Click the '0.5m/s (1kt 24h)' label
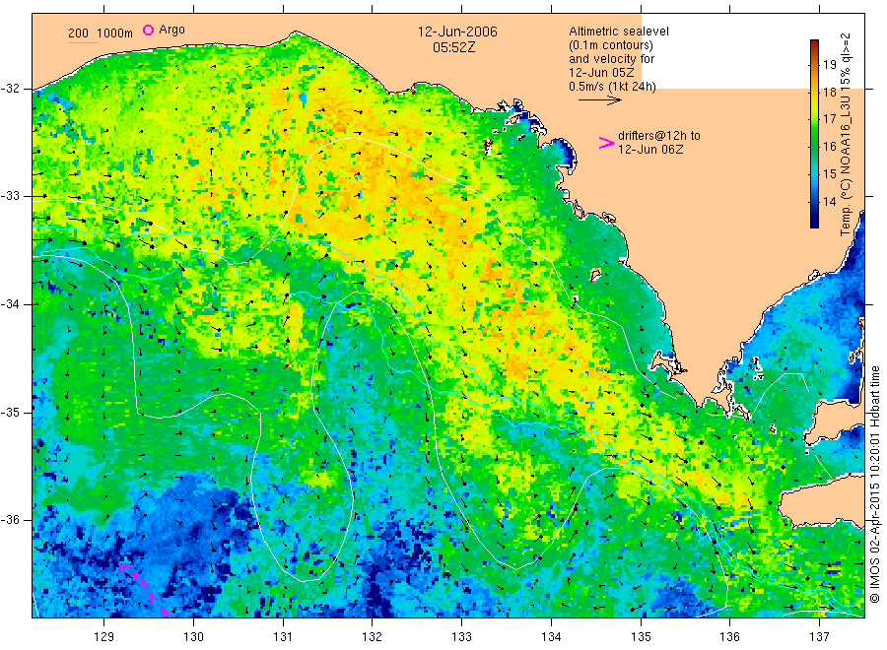 [x=612, y=87]
